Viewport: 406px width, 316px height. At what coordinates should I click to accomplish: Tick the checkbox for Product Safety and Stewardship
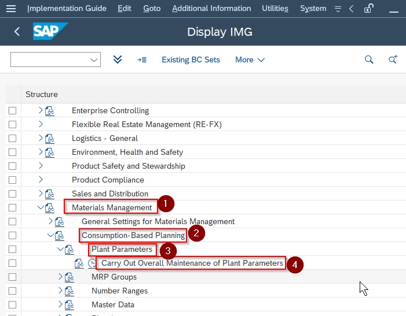tap(12, 166)
